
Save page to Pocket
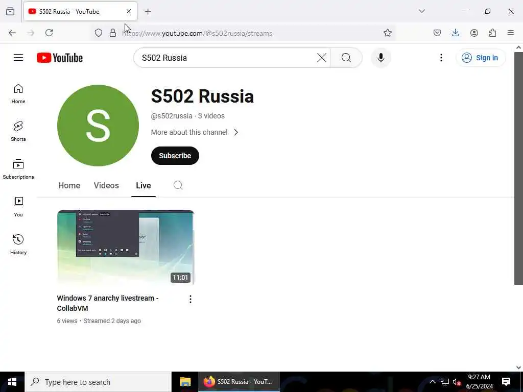(x=437, y=33)
